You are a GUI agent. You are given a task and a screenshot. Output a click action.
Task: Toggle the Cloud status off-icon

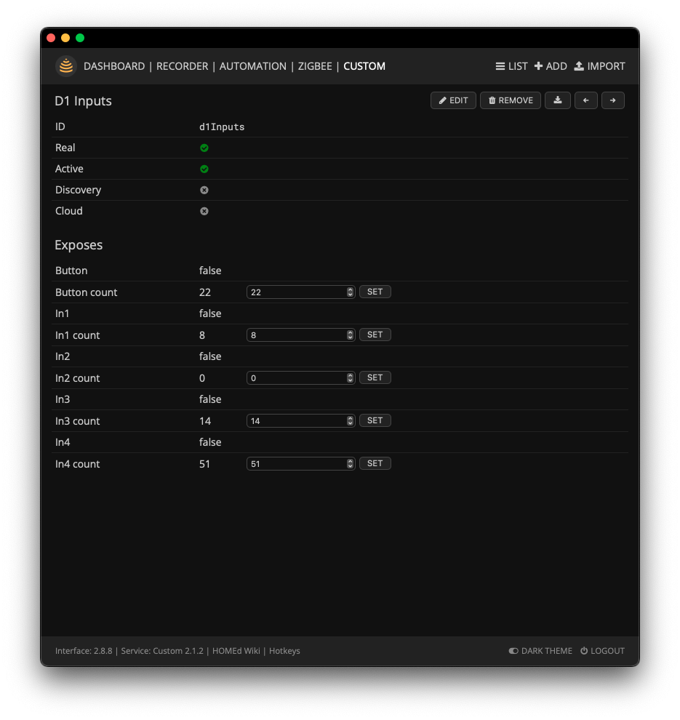click(204, 211)
